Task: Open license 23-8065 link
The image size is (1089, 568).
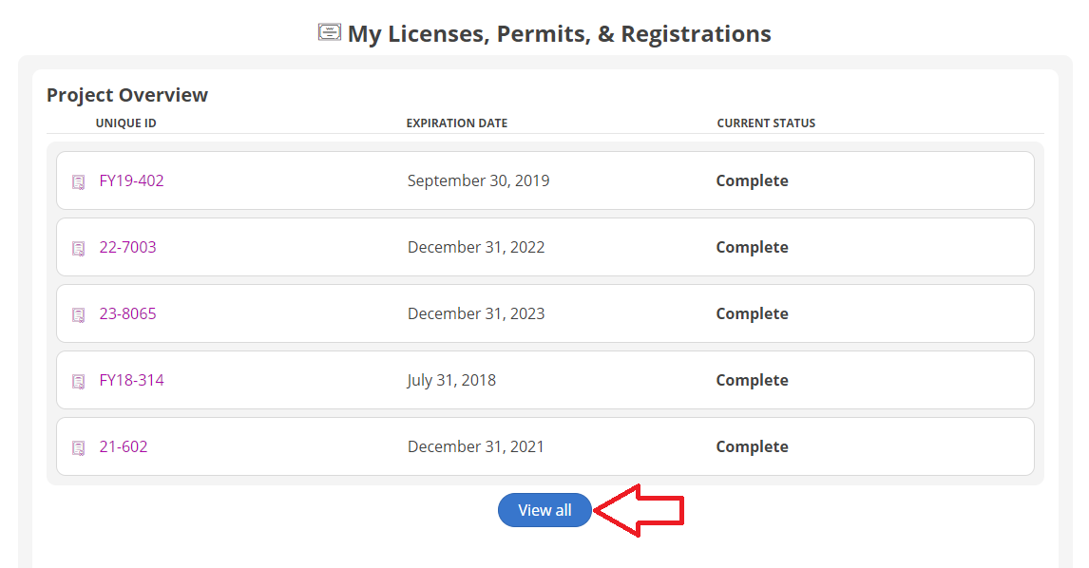Action: point(127,313)
